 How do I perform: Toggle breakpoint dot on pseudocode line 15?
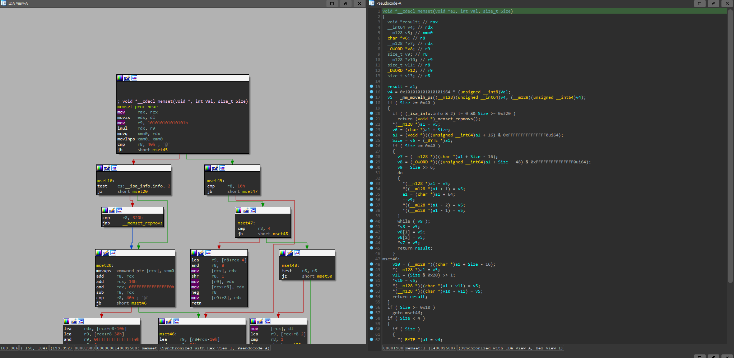click(x=371, y=87)
